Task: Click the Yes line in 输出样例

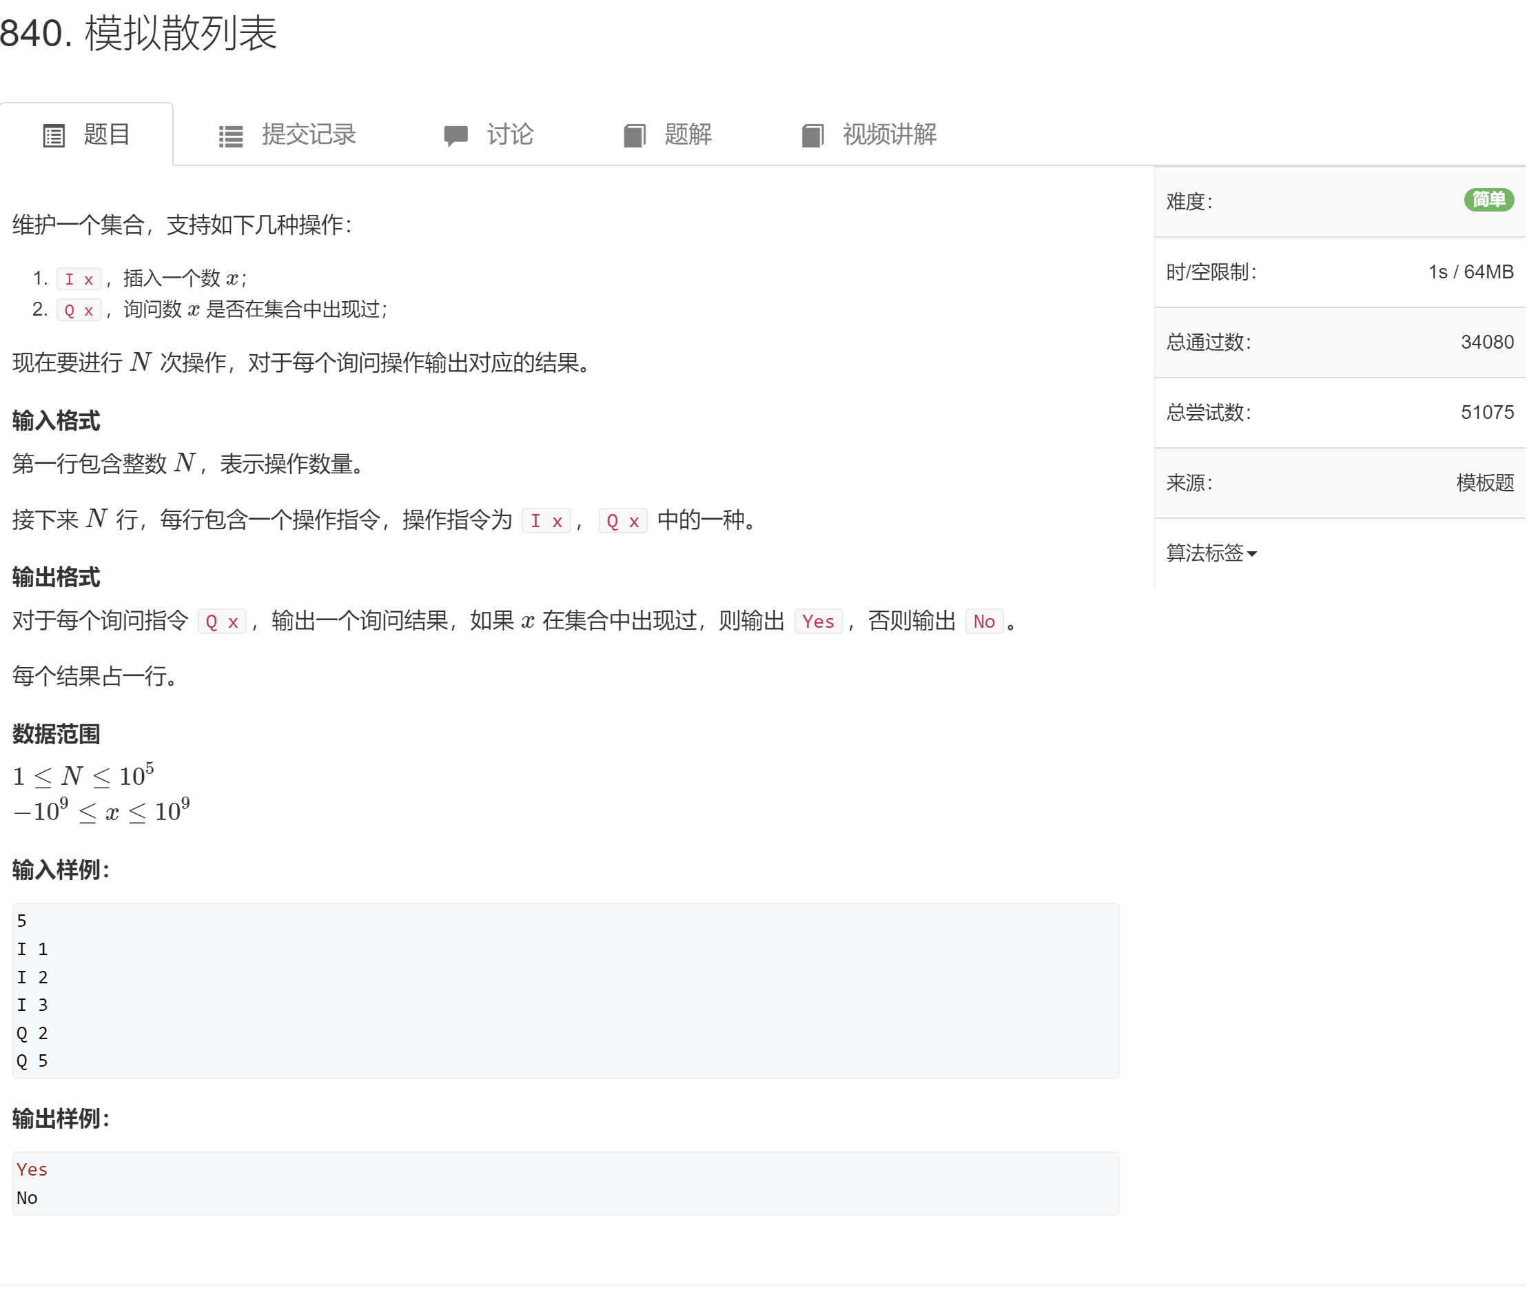Action: tap(32, 1169)
